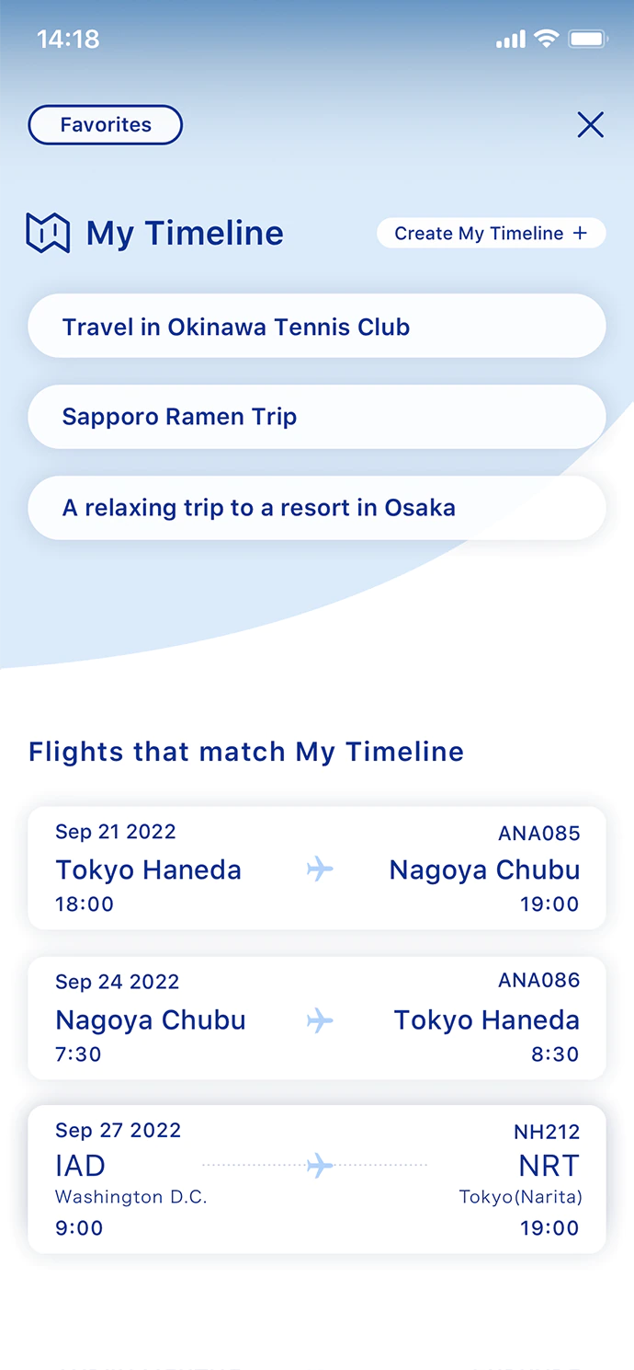Tap the NH212 flight number
The height and width of the screenshot is (1370, 634).
(x=547, y=1132)
